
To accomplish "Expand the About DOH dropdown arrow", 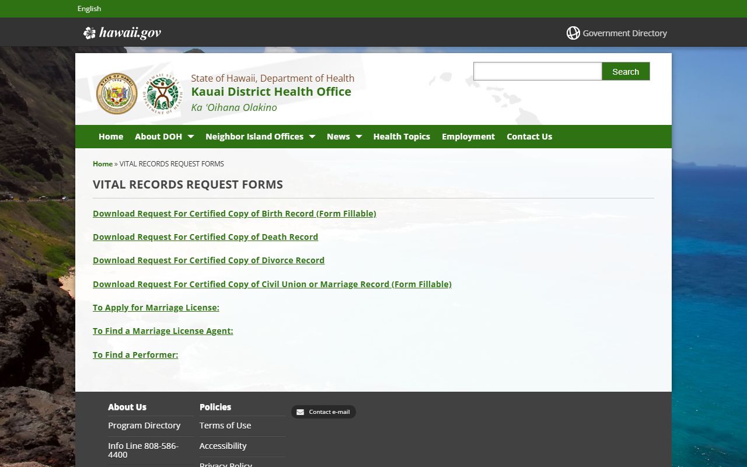I will pos(190,137).
